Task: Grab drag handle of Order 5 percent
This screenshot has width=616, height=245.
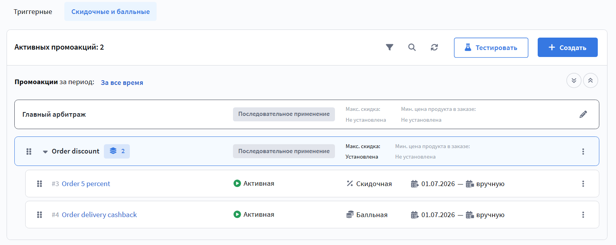Action: (x=40, y=184)
